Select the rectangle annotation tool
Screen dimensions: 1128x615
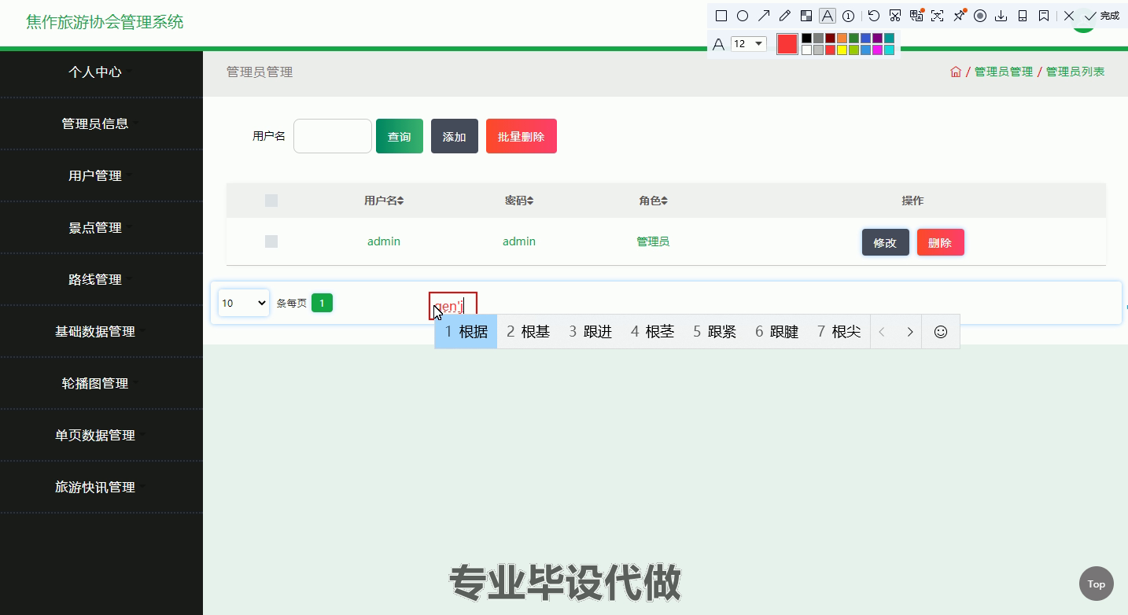[x=721, y=16]
